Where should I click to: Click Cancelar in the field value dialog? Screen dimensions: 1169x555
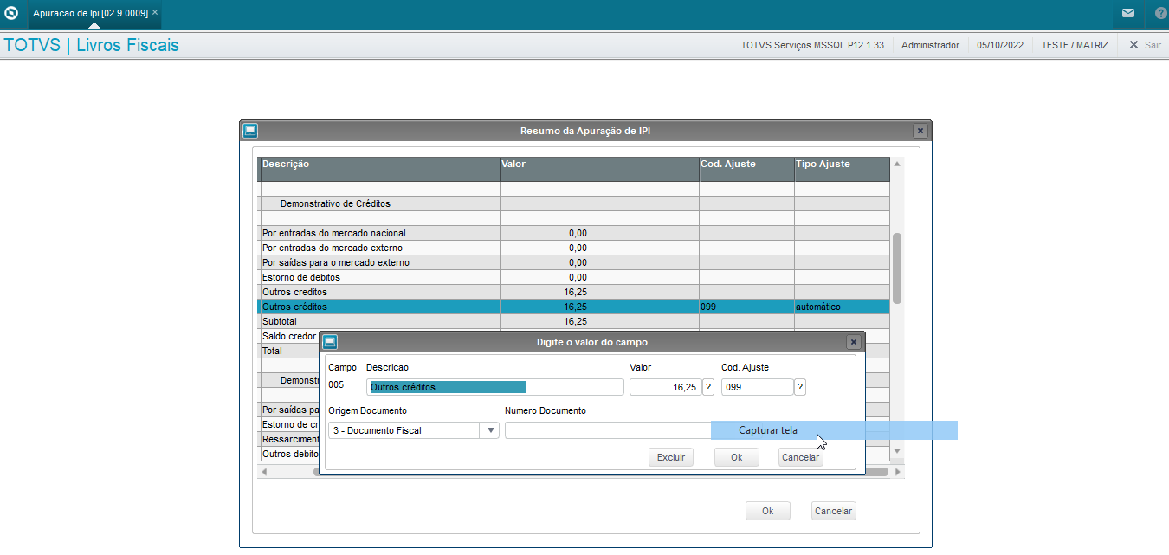tap(800, 457)
